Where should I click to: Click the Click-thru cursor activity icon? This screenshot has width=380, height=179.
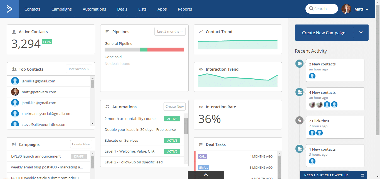coord(300,121)
